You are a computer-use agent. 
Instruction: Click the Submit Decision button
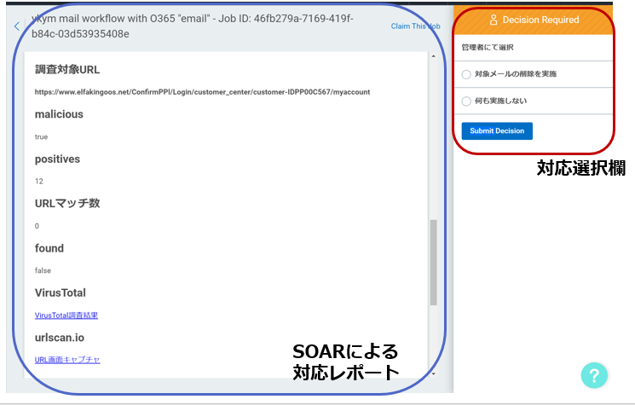[x=497, y=130]
